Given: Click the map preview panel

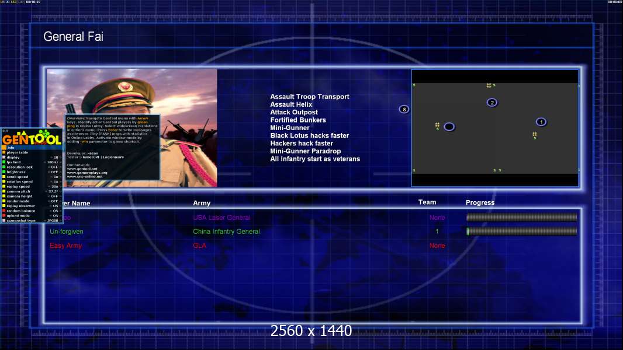Looking at the screenshot, I should (494, 128).
